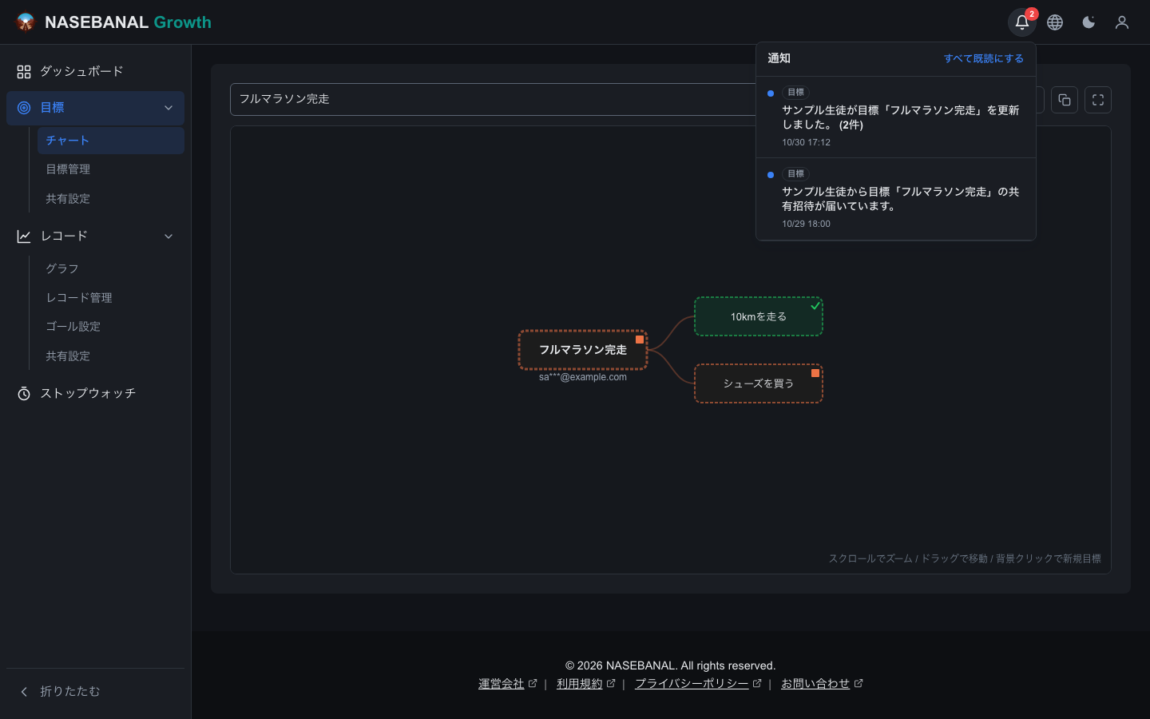Image resolution: width=1150 pixels, height=719 pixels.
Task: Click external link icon beside 運営会社
Action: pos(533,683)
